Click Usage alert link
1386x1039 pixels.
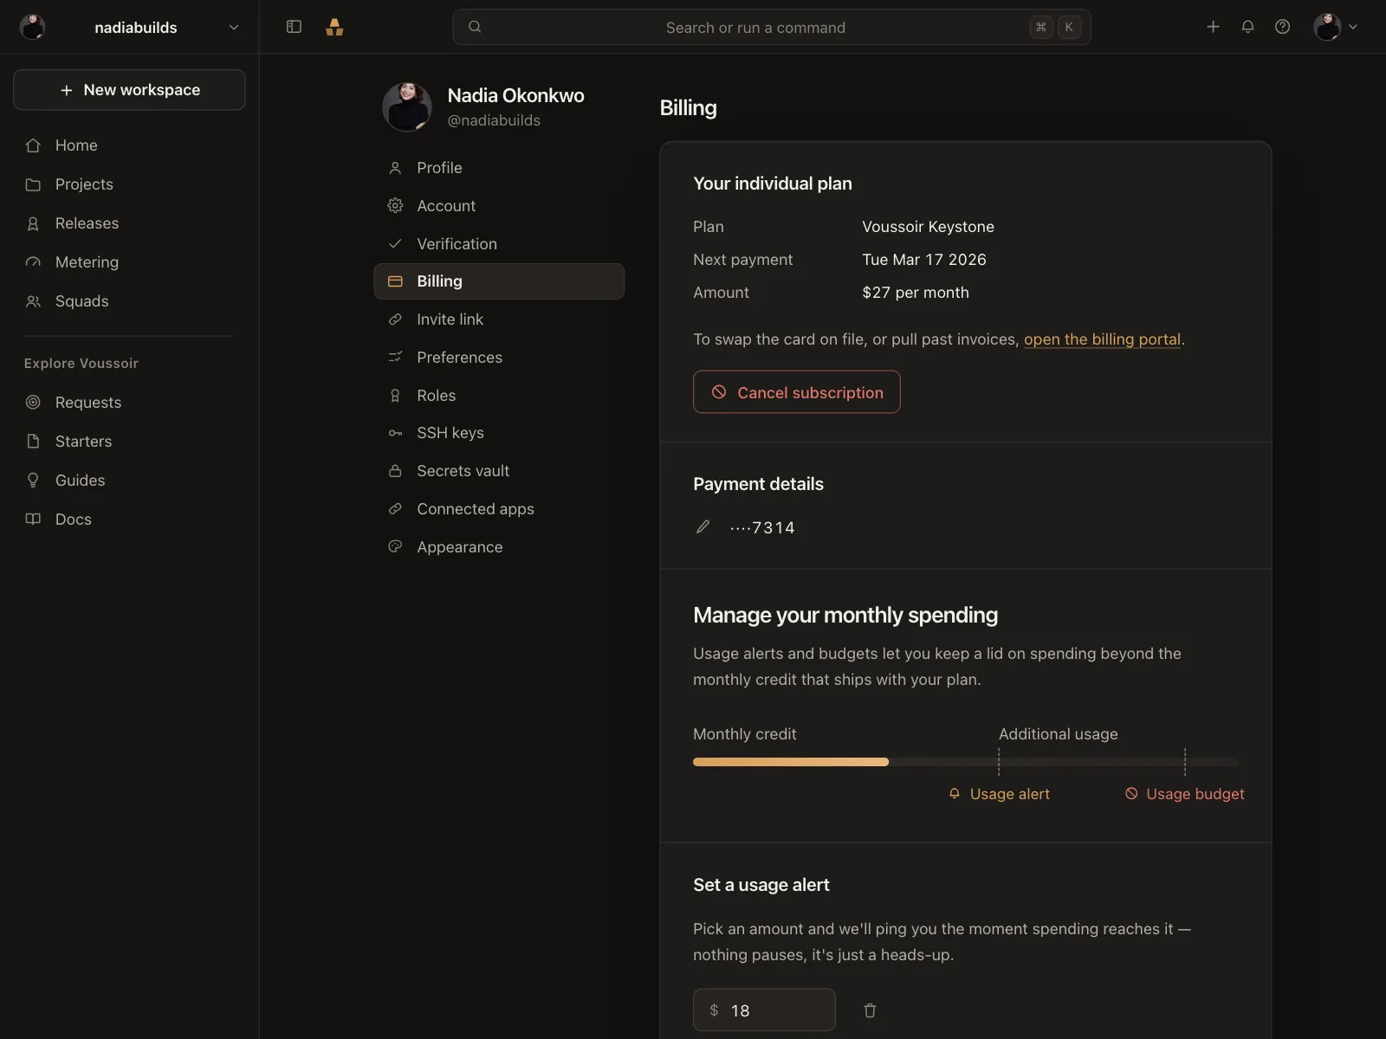pyautogui.click(x=999, y=794)
